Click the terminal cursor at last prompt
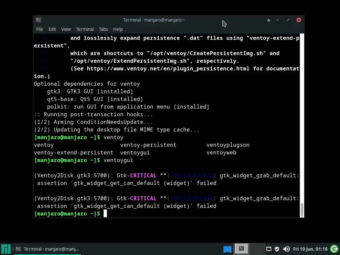The width and height of the screenshot is (340, 255). tap(105, 213)
